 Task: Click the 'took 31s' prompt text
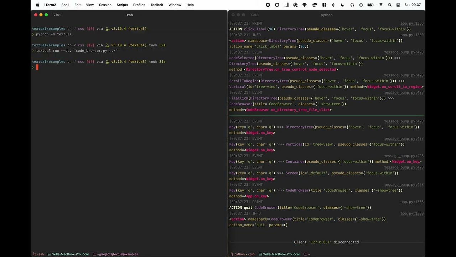tap(157, 61)
